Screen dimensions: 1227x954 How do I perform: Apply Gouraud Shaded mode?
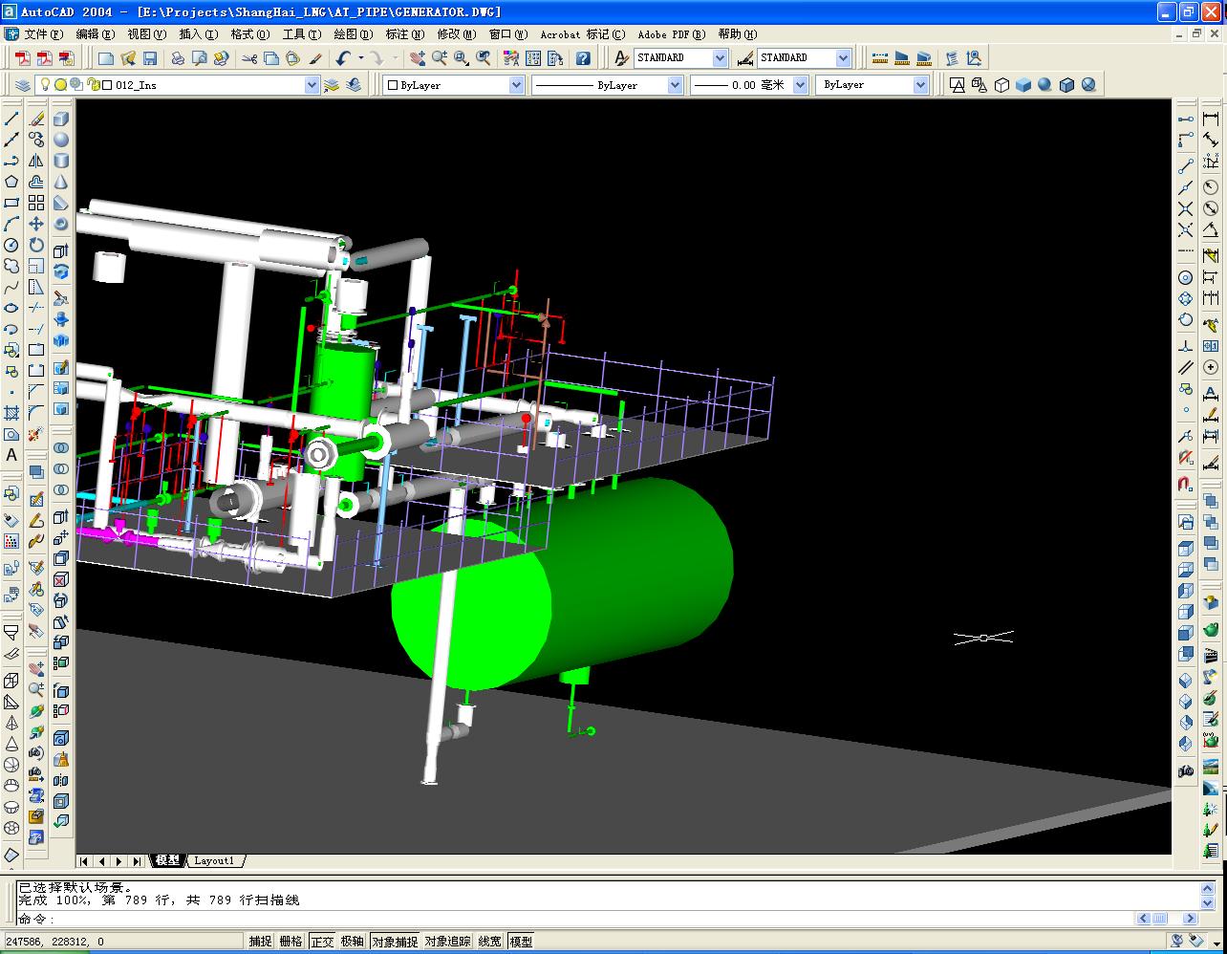[x=1044, y=85]
